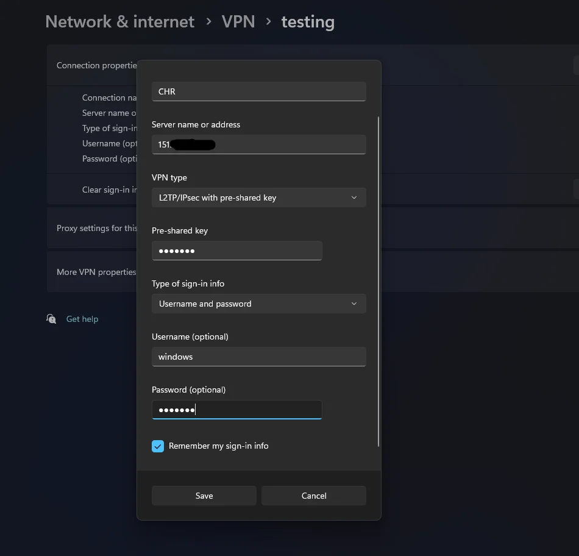The image size is (579, 556).
Task: Click the Get help headset icon
Action: click(51, 319)
